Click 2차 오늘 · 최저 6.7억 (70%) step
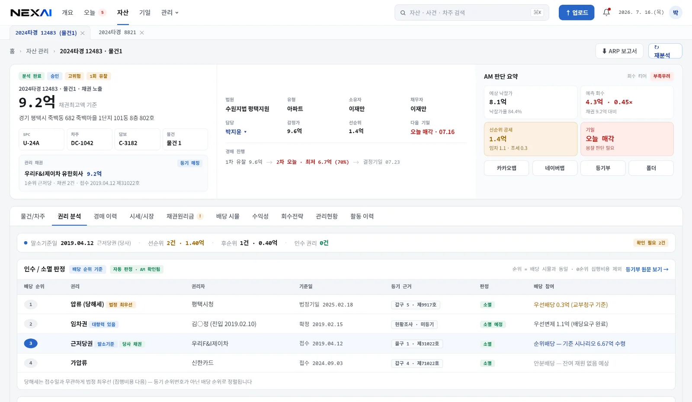 point(313,162)
